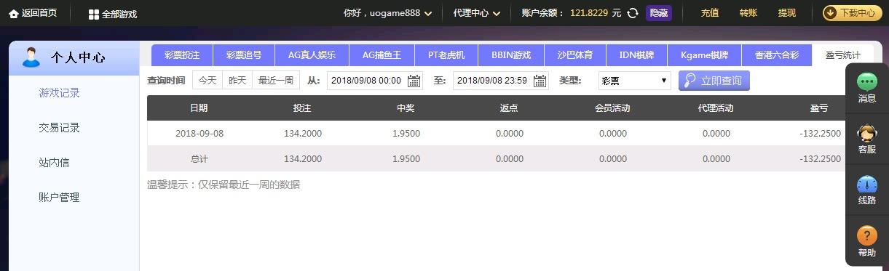Image resolution: width=889 pixels, height=271 pixels.
Task: Refresh the account balance icon
Action: point(633,13)
